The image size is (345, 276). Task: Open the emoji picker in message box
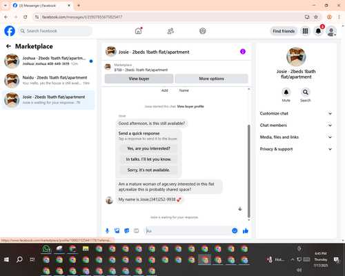235,230
